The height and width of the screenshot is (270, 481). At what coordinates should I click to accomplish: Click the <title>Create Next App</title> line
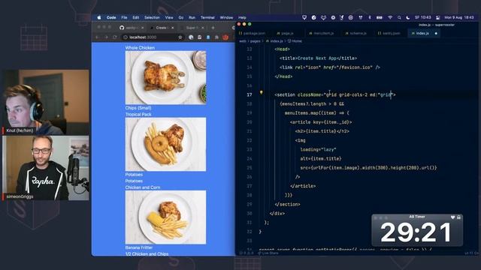click(x=318, y=58)
